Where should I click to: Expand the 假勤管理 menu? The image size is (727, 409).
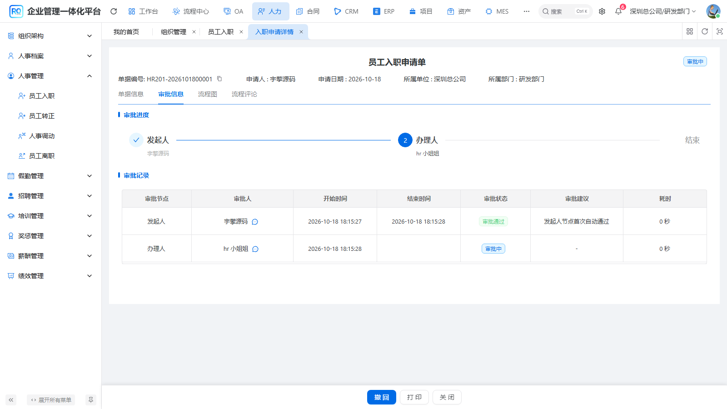click(50, 176)
